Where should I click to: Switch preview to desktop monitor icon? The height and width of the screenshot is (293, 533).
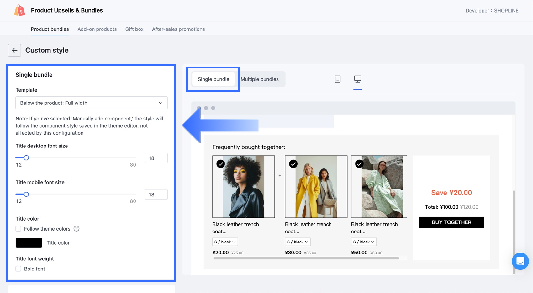tap(357, 79)
